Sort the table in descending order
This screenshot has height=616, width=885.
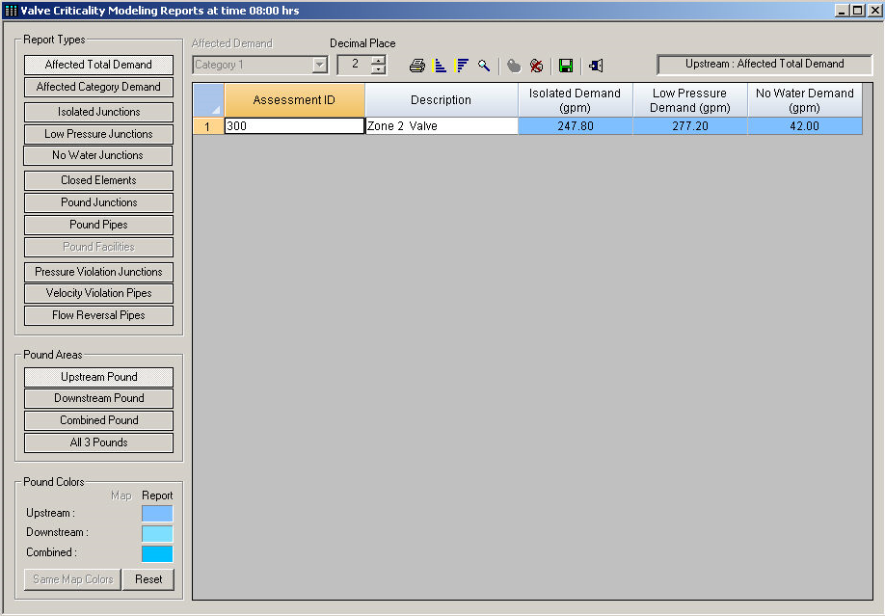[x=462, y=66]
